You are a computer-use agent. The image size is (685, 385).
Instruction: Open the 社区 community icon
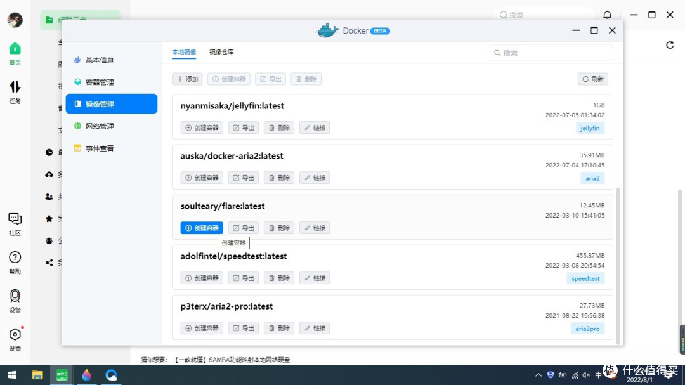15,218
